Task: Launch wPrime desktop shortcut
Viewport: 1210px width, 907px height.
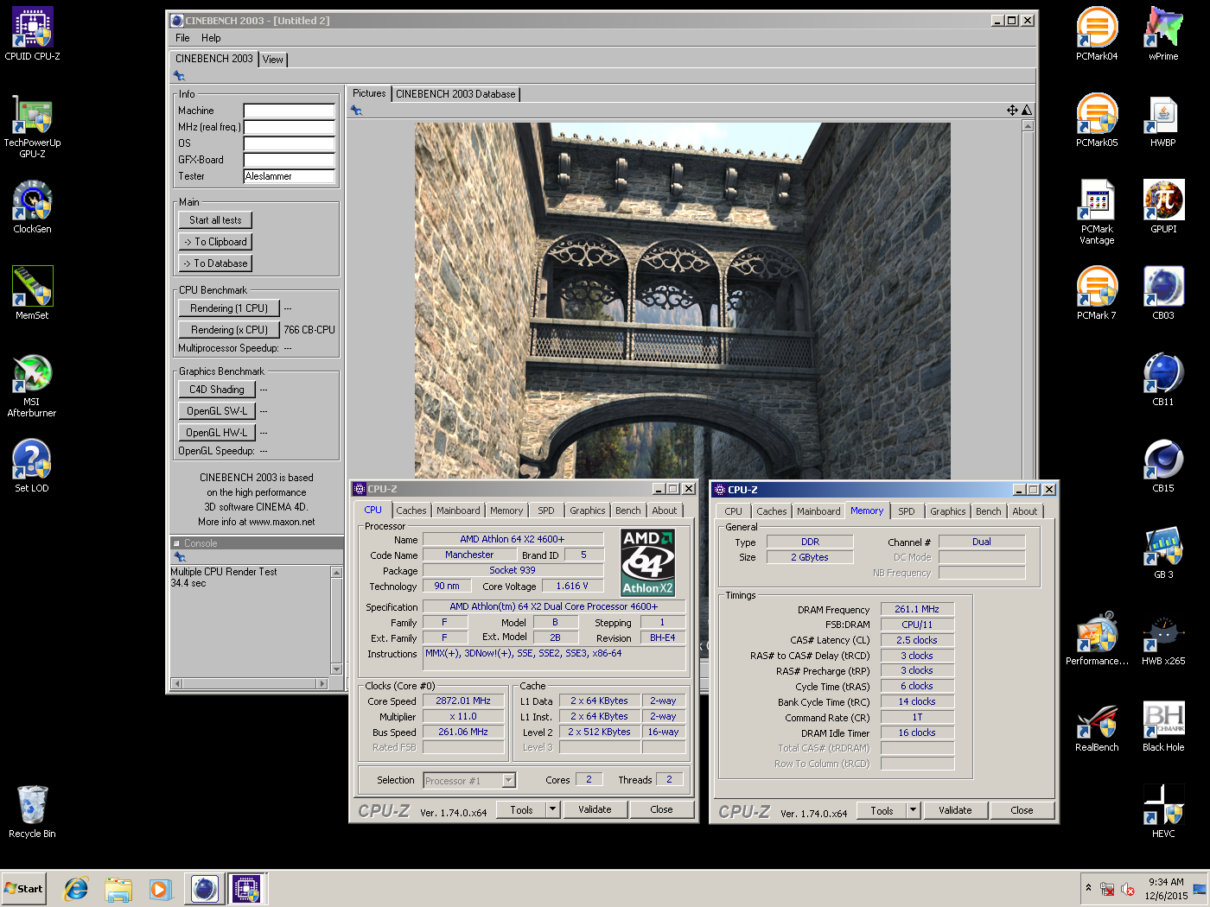Action: 1163,35
